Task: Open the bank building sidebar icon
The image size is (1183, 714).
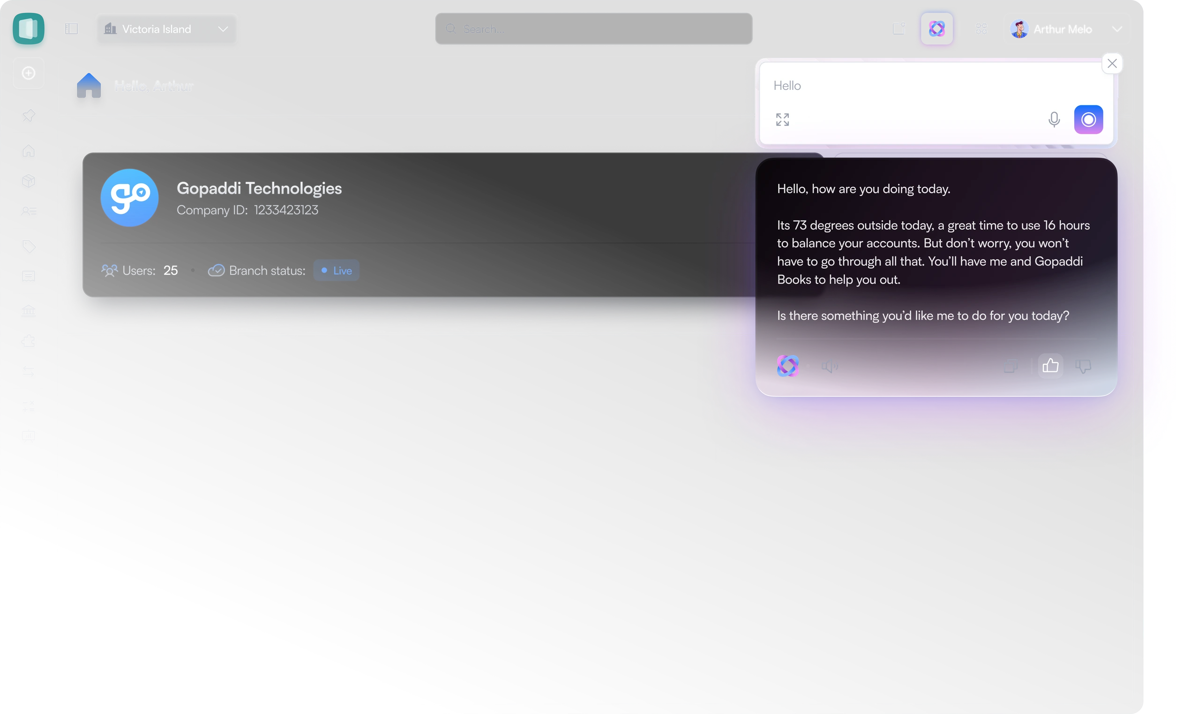Action: pyautogui.click(x=28, y=310)
